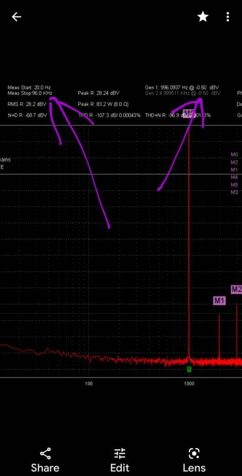Viewport: 242px width, 476px height.
Task: Tap the Share button
Action: point(45,461)
